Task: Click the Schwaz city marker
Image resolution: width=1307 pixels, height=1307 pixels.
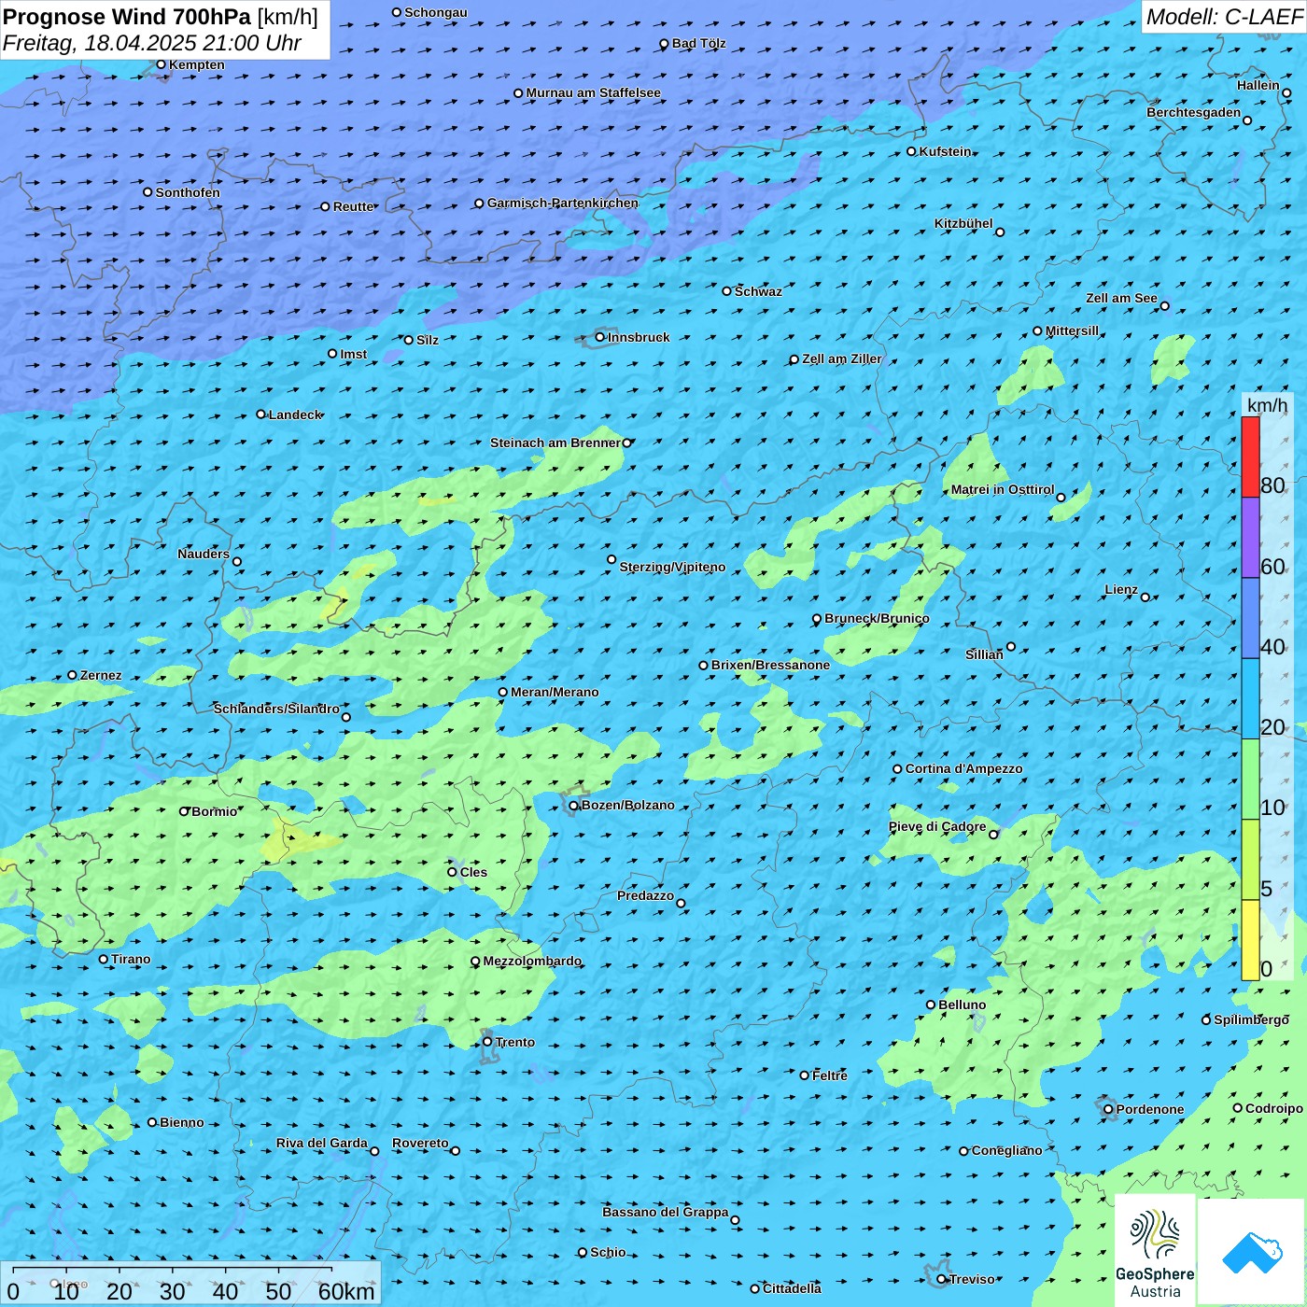Action: pyautogui.click(x=726, y=291)
